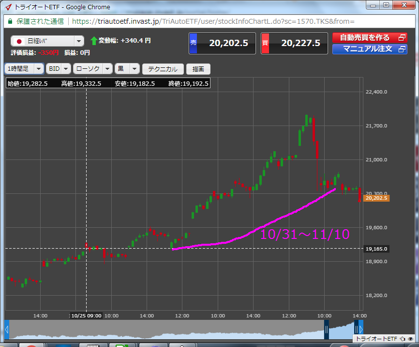Click the 変動幅: +340.4 円 text
This screenshot has width=419, height=347.
pyautogui.click(x=124, y=40)
